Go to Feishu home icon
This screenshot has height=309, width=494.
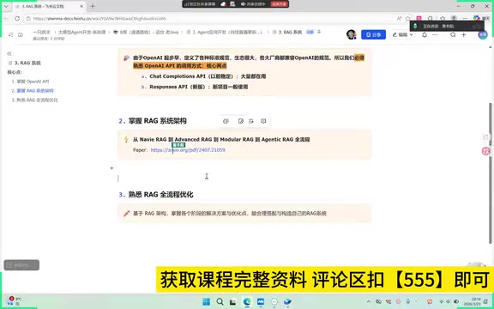click(x=21, y=34)
